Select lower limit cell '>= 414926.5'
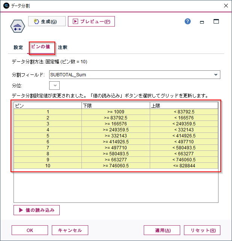Viewport: 232px width, 241px height. click(x=116, y=142)
